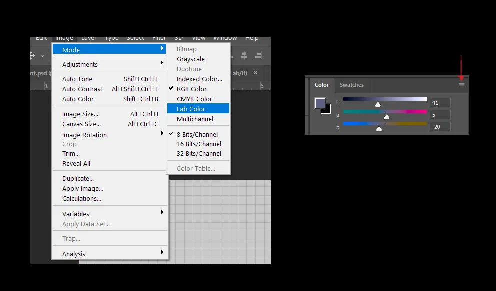This screenshot has height=291, width=496.
Task: Click the Shift+Ctrl+L shortcut text
Action: click(141, 79)
